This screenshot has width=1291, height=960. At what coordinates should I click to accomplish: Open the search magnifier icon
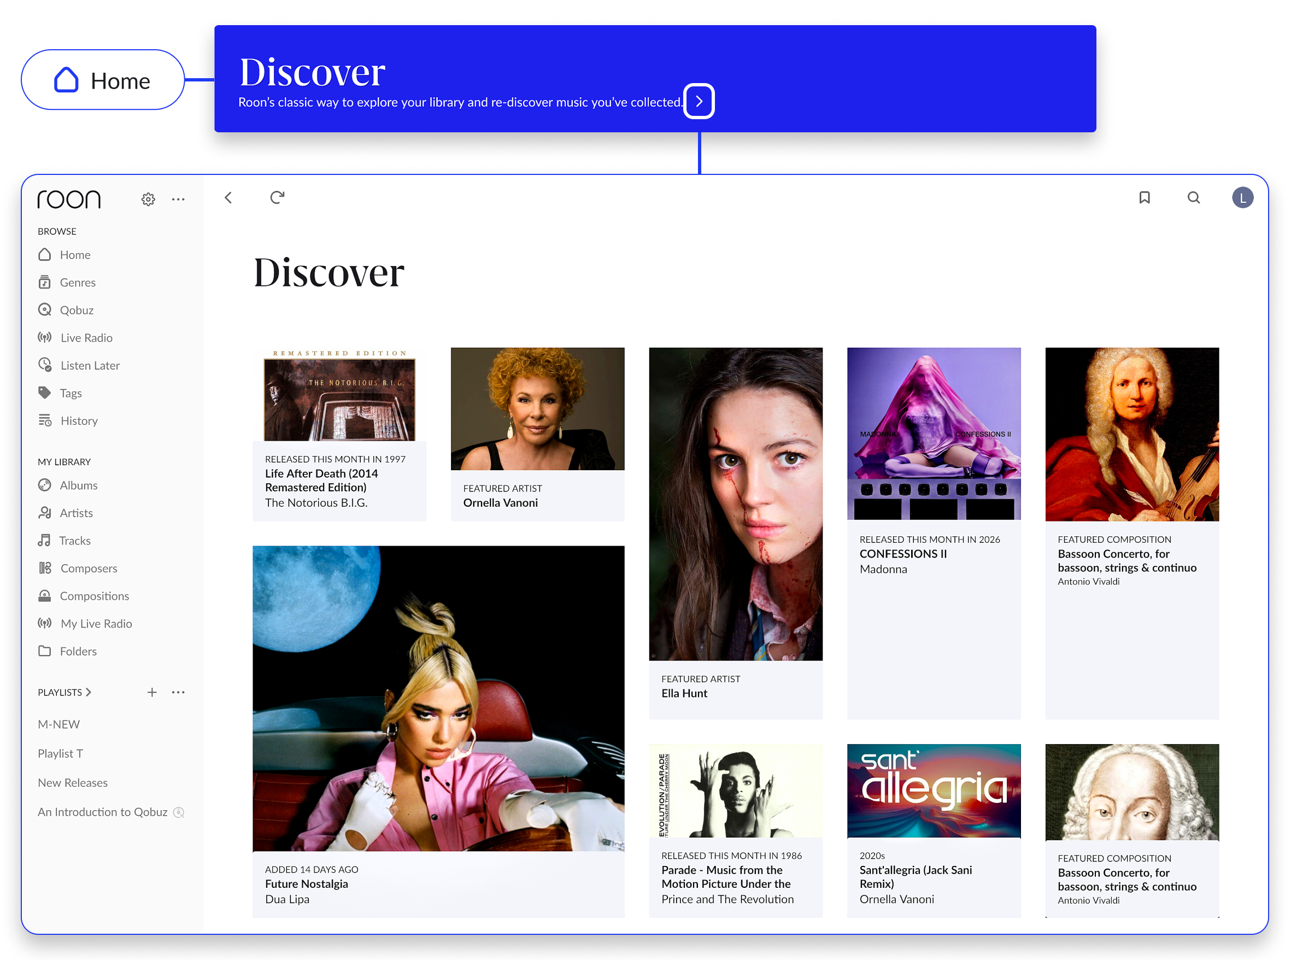pos(1193,197)
